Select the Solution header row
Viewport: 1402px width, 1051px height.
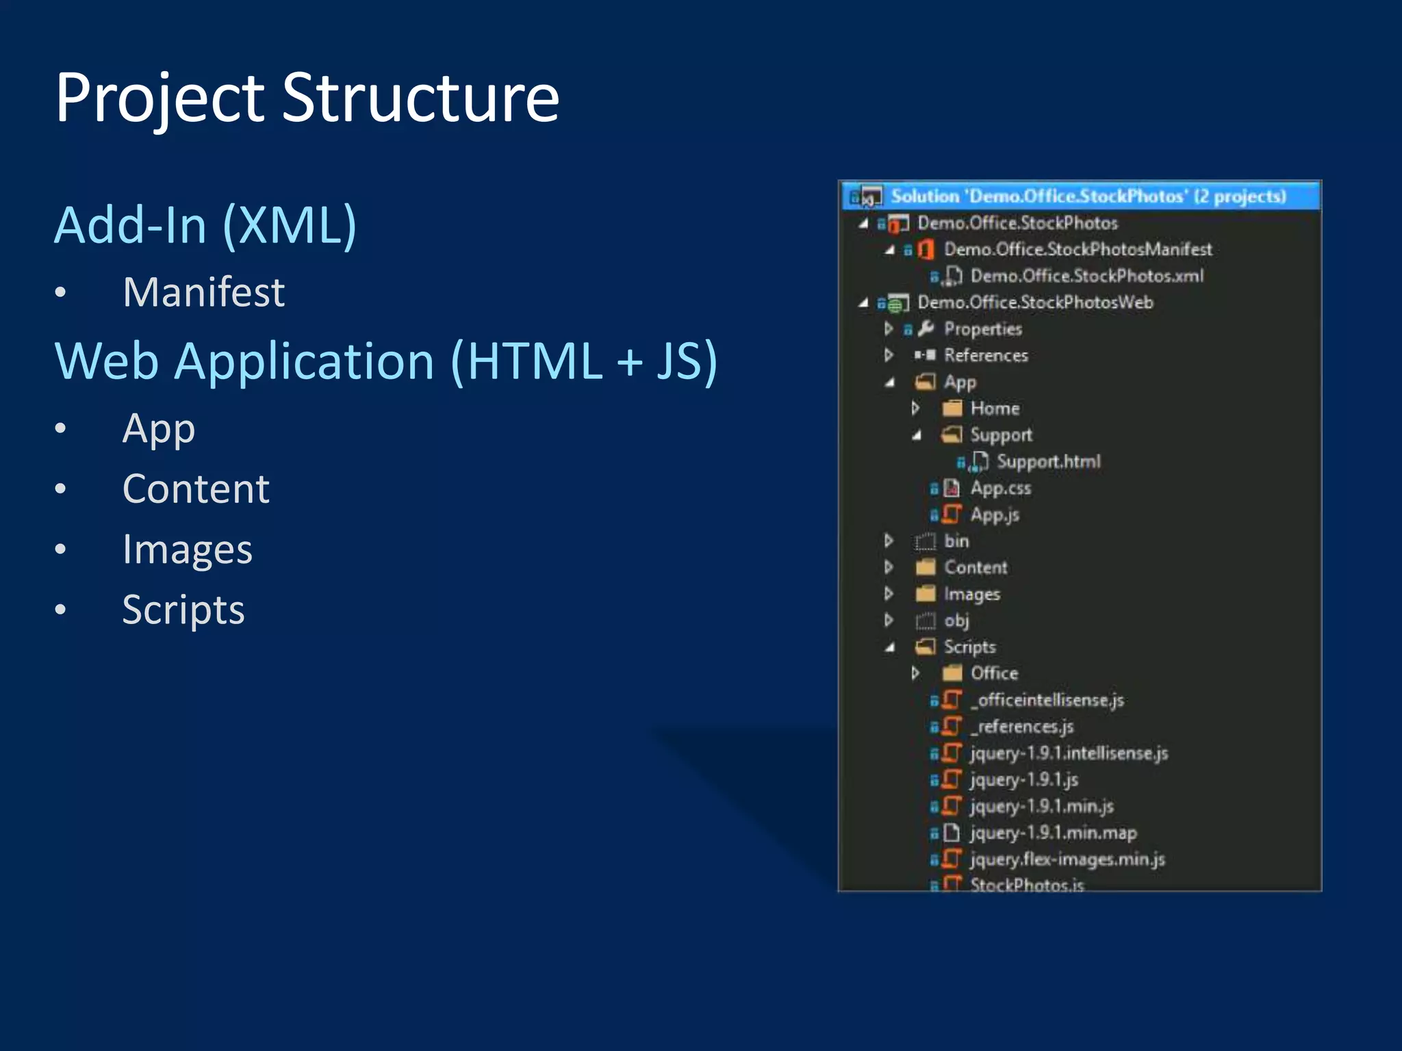pyautogui.click(x=1088, y=196)
